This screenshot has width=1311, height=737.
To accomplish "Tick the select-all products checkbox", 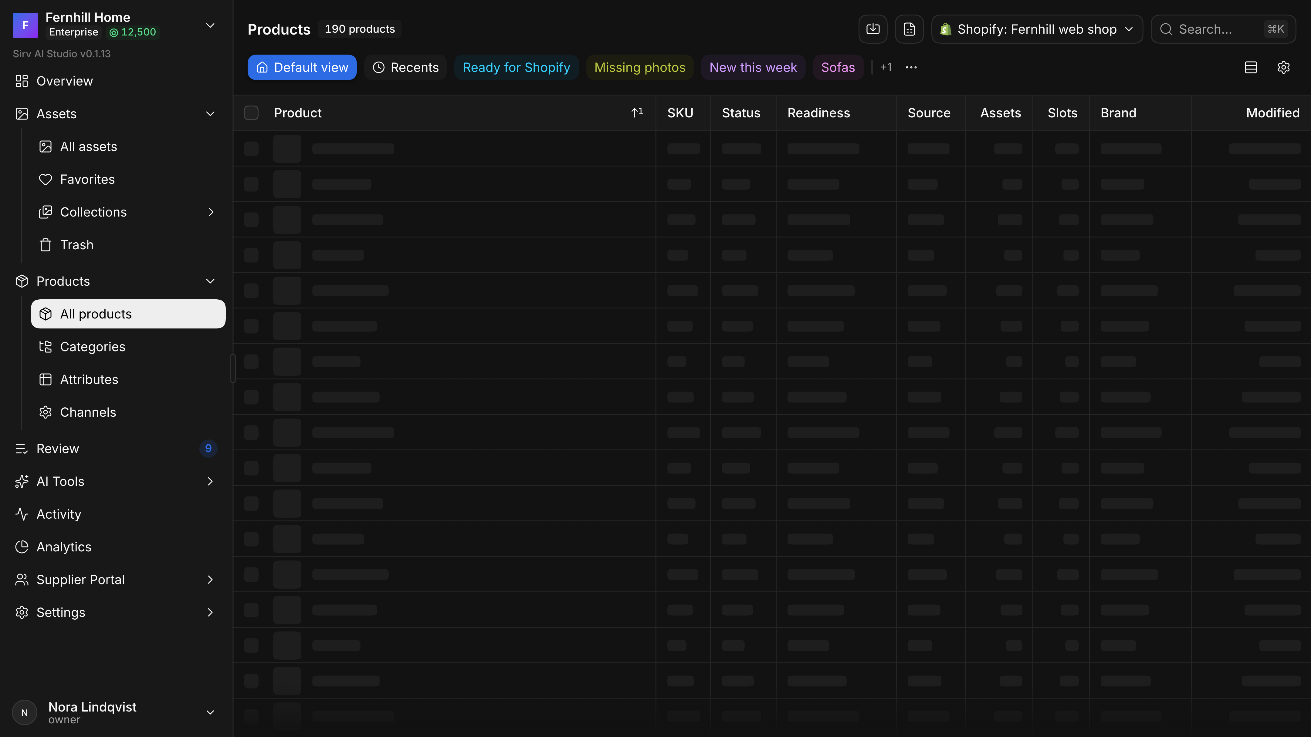I will pyautogui.click(x=251, y=113).
